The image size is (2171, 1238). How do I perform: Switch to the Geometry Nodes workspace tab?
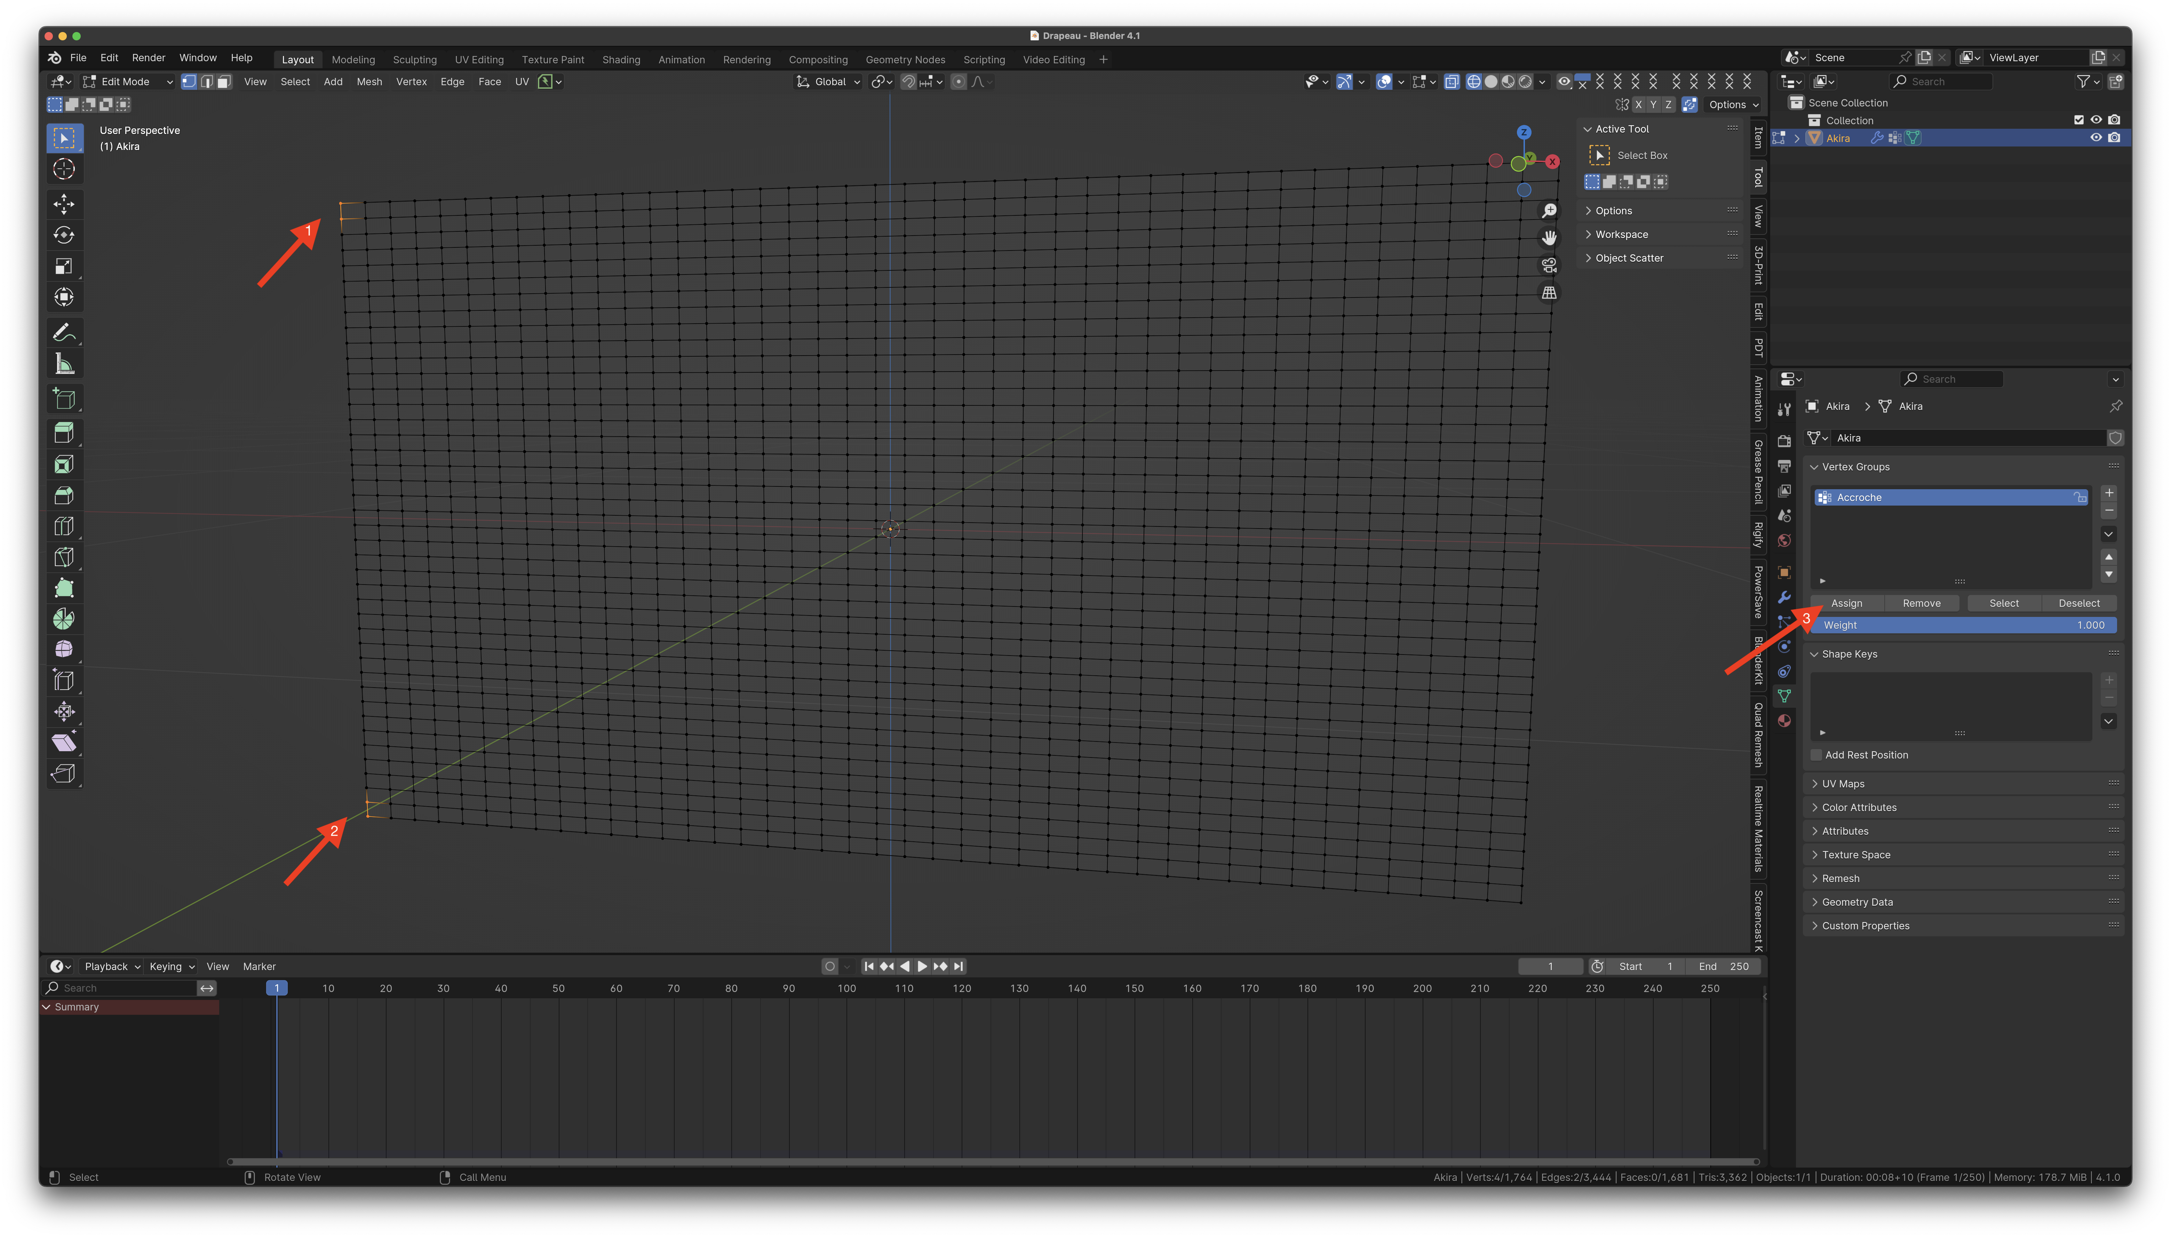click(905, 59)
